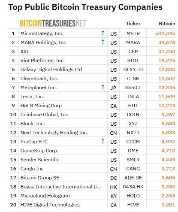The width and height of the screenshot is (178, 212).
Task: Open the Riot Platforms, Inc. entry
Action: tap(42, 61)
